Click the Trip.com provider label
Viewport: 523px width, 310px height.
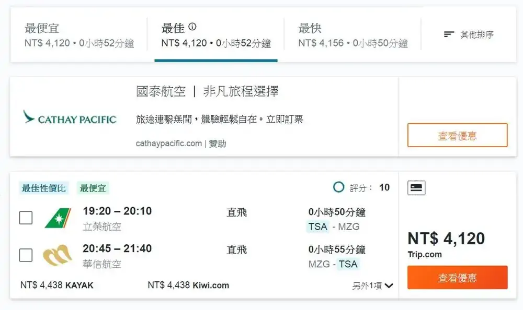(x=425, y=254)
